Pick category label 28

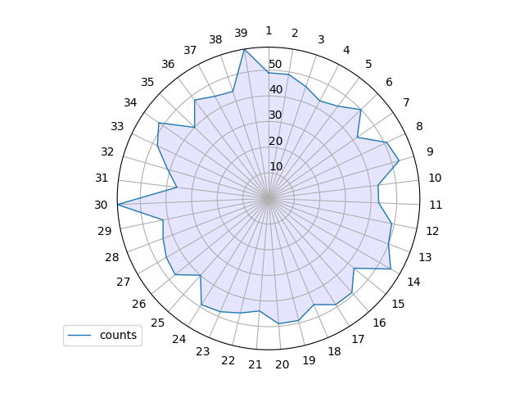click(x=112, y=257)
